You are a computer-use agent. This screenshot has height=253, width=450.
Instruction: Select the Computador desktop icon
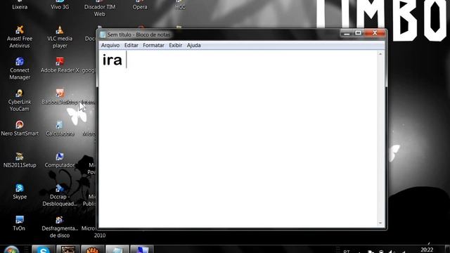click(x=60, y=160)
